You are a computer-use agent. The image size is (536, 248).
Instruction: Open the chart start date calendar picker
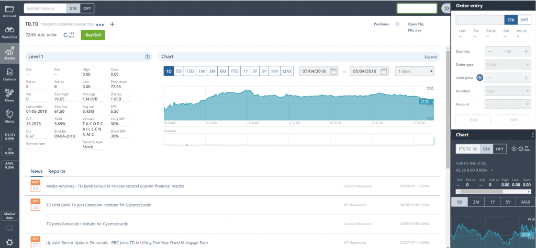click(x=333, y=71)
